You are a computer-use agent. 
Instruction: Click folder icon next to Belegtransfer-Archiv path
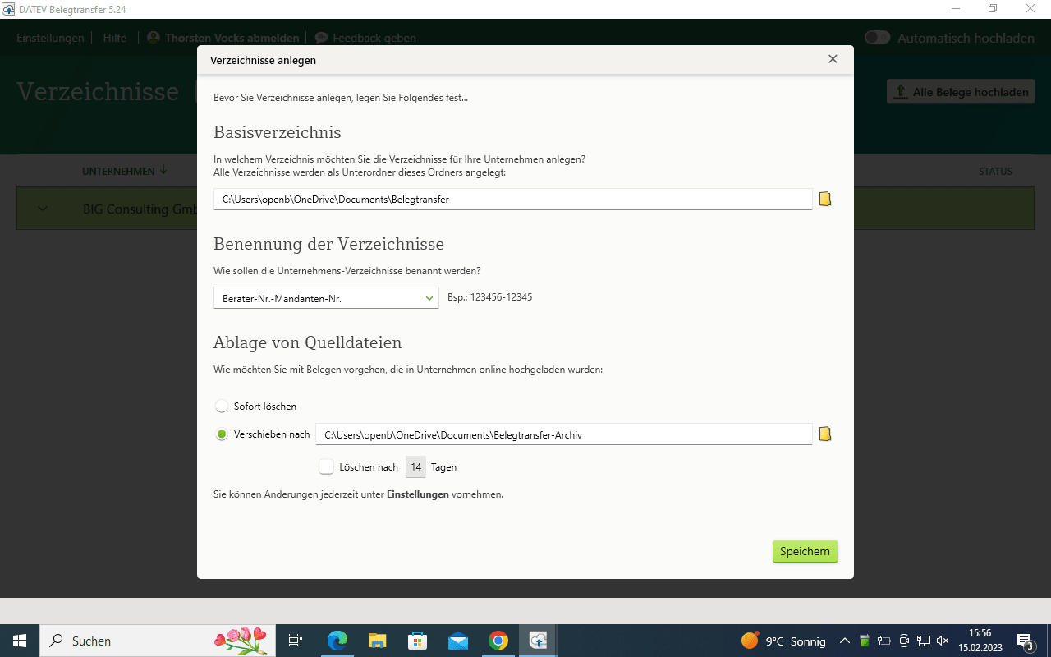click(825, 434)
